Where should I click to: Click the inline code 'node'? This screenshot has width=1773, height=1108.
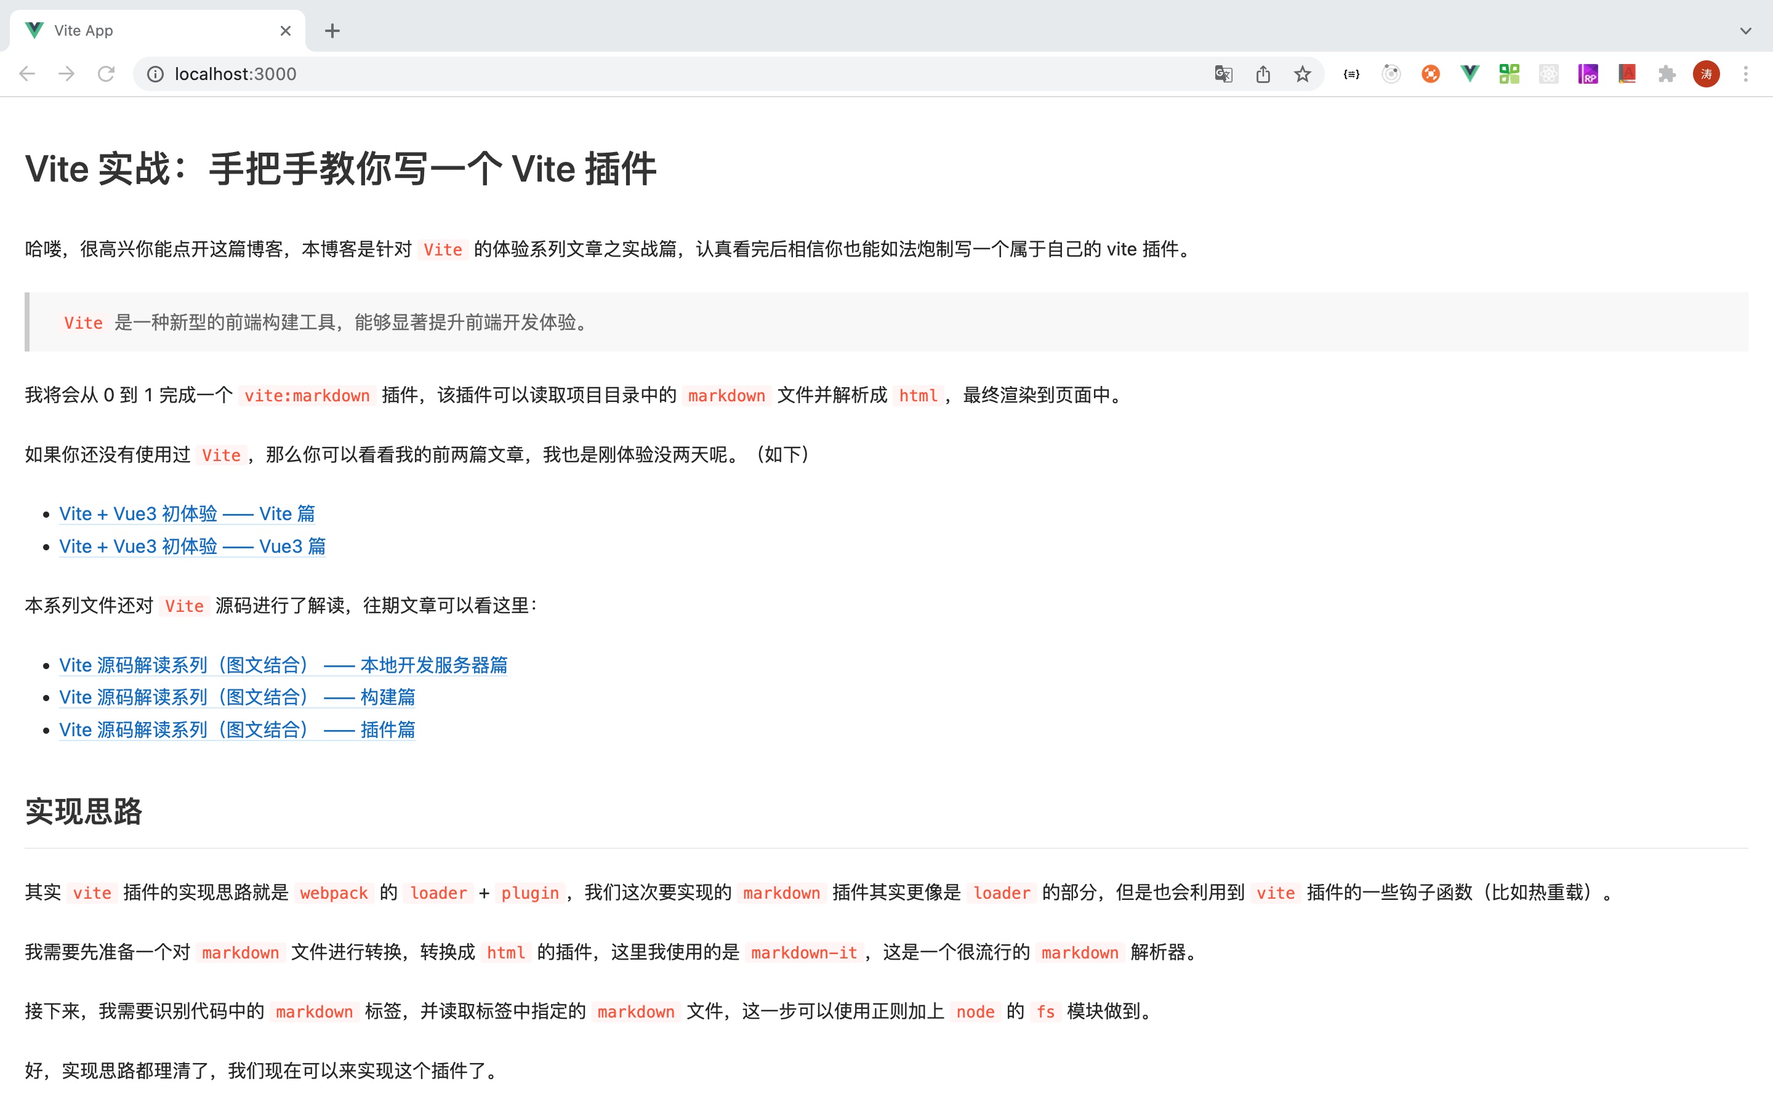click(x=975, y=1012)
